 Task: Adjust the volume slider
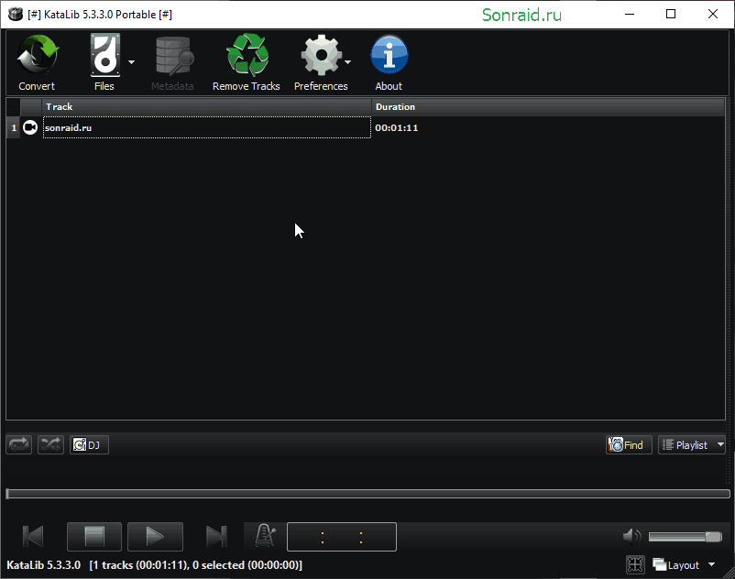tap(685, 537)
